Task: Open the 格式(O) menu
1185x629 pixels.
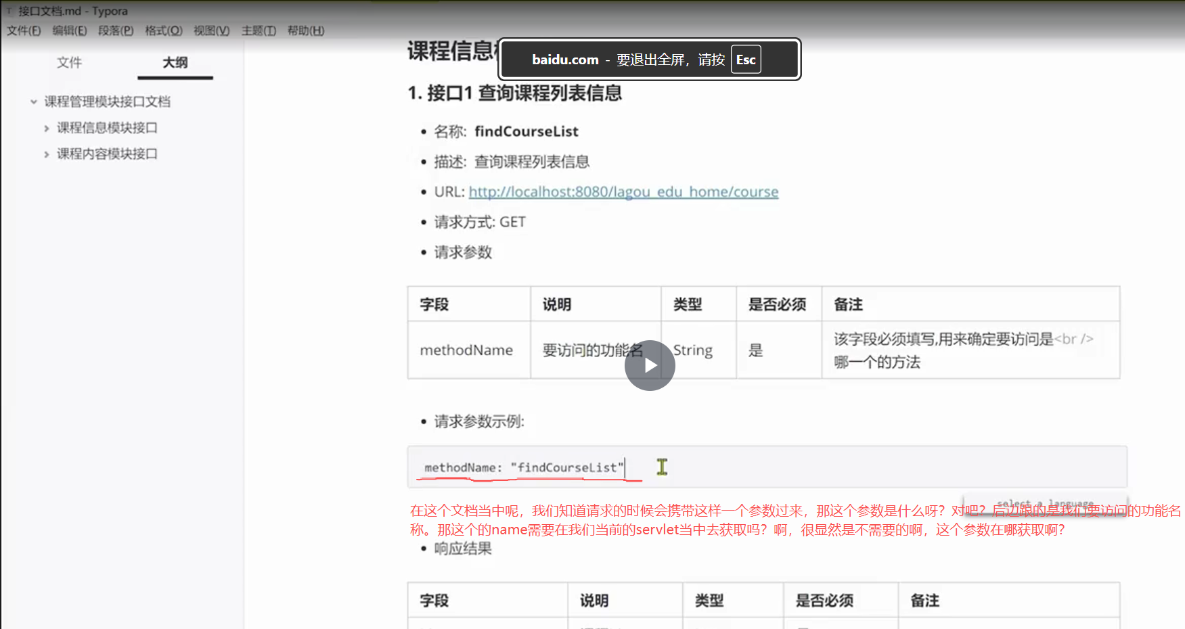Action: [164, 30]
